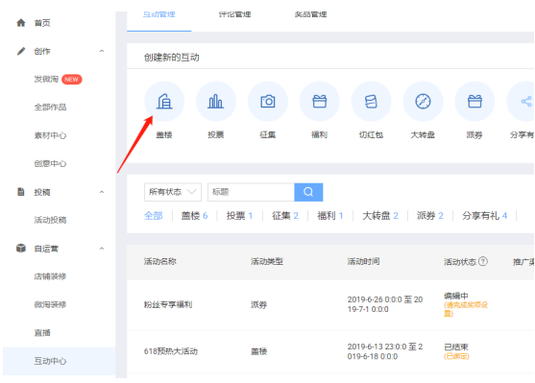Viewport: 535px width, 383px height.
Task: Open the 切红包 red packet icon
Action: coord(371,102)
